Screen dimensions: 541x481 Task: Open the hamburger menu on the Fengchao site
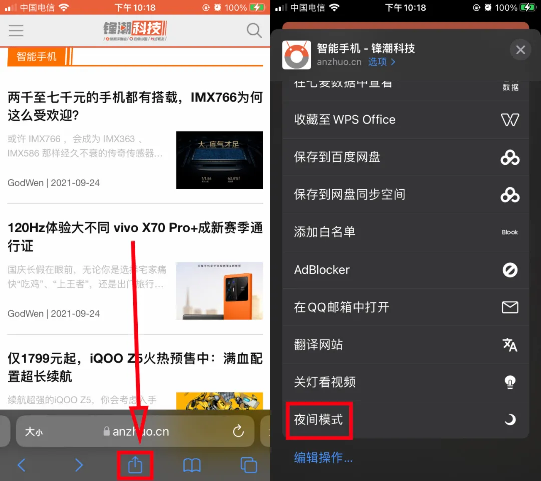(16, 31)
